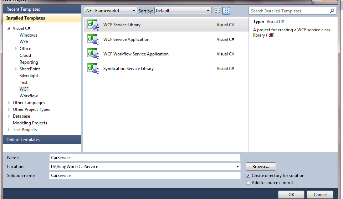Expand the Database tree node

(9, 117)
